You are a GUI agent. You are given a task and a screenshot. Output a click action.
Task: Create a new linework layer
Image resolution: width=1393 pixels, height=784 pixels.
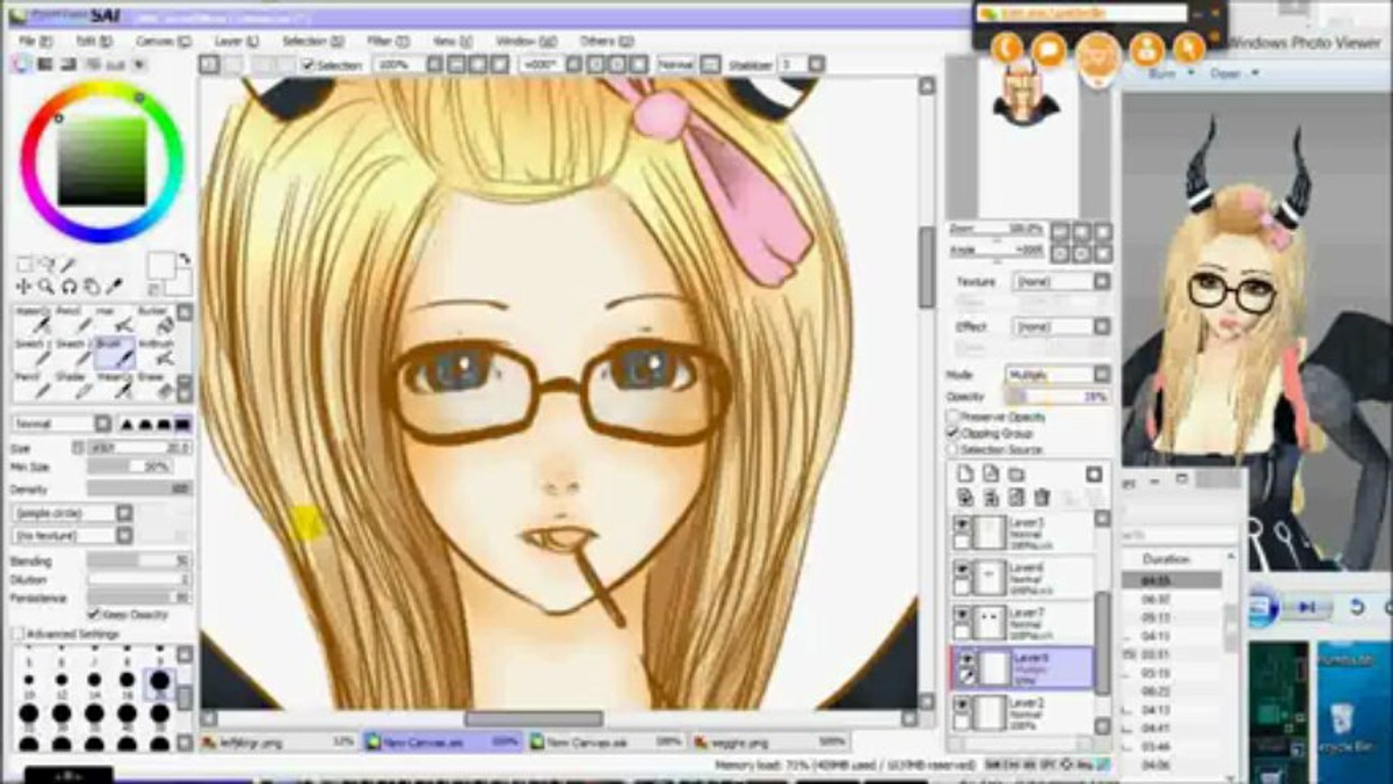991,475
